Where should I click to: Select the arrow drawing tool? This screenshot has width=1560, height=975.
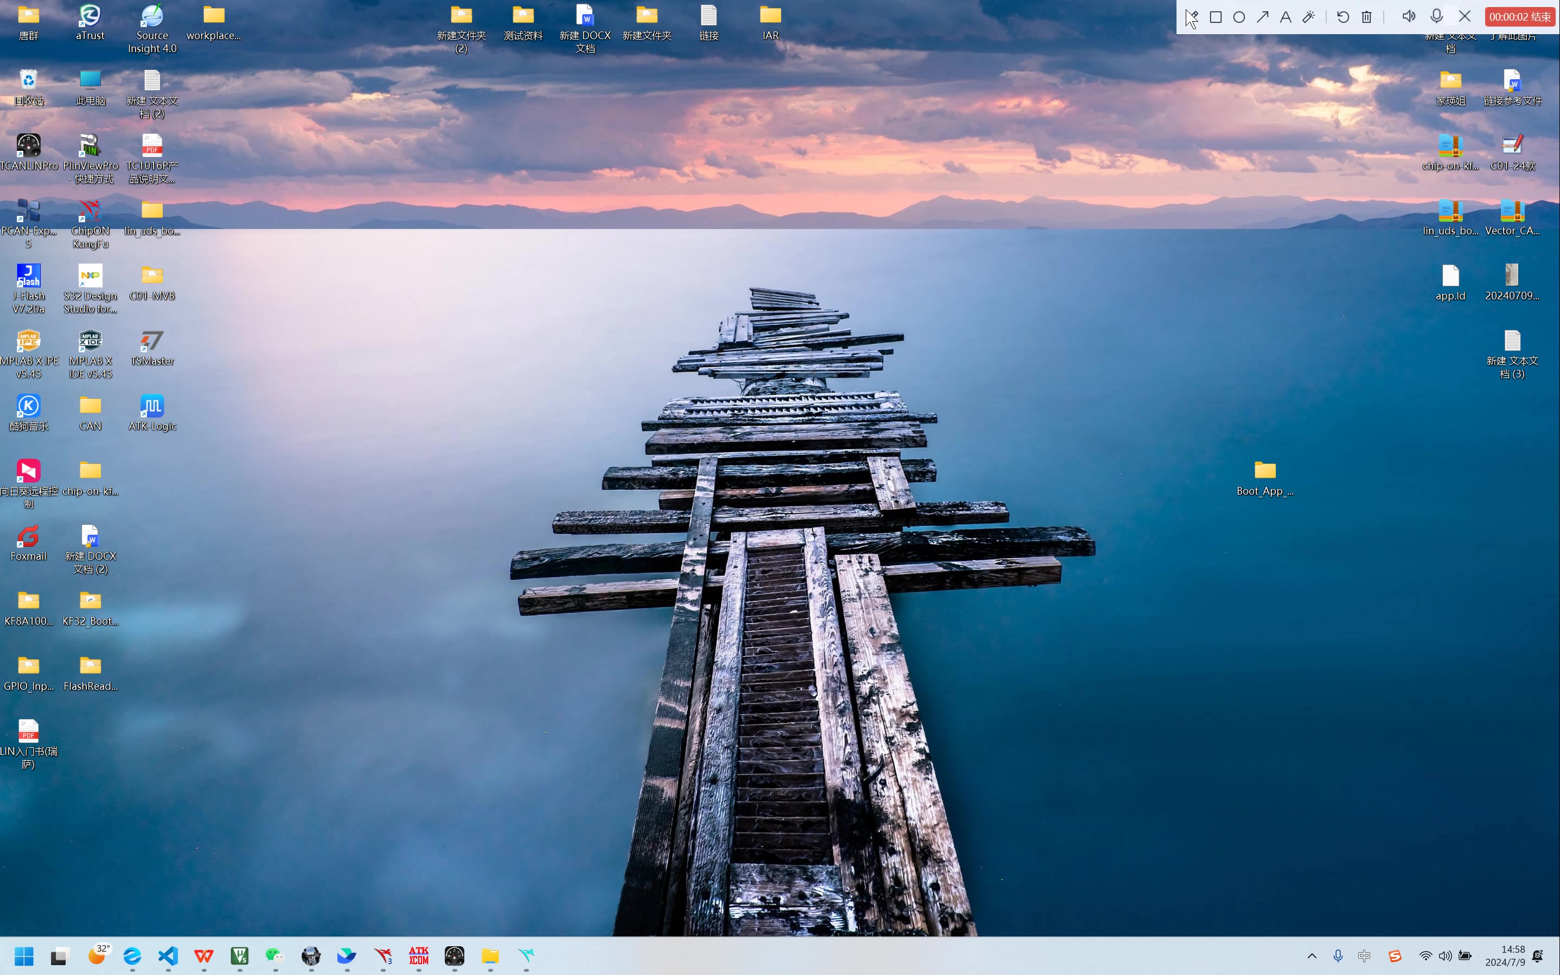point(1262,17)
